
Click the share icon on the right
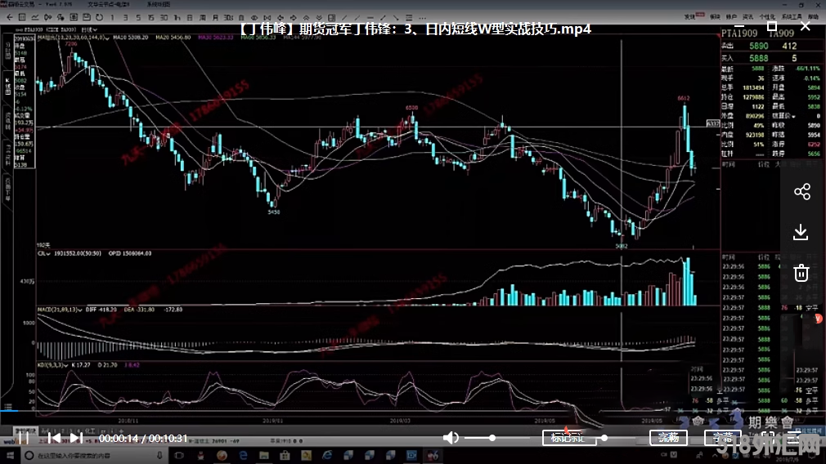[x=801, y=192]
